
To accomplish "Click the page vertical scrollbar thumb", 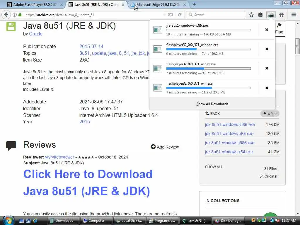I will click(297, 46).
